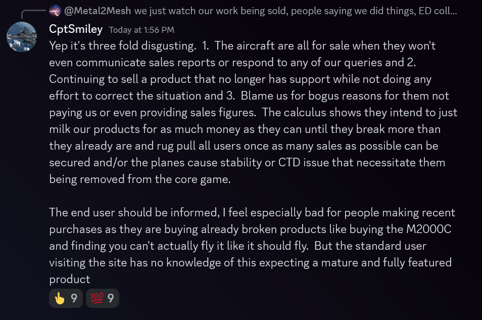Click the final word 'product' of the message

70,280
